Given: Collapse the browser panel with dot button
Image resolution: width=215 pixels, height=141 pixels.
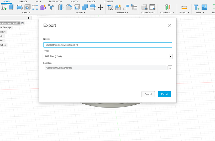Looking at the screenshot, I should tap(29, 18).
